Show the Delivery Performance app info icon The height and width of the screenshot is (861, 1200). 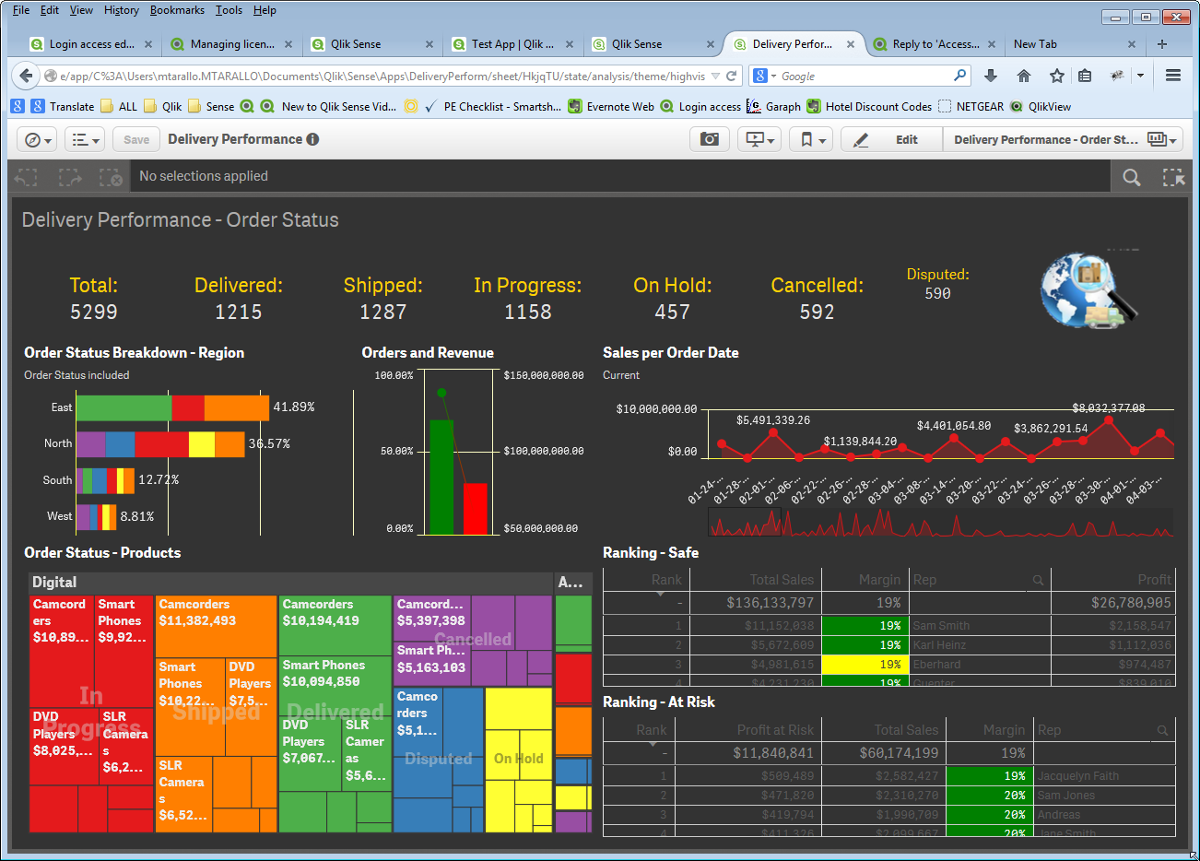click(x=312, y=139)
